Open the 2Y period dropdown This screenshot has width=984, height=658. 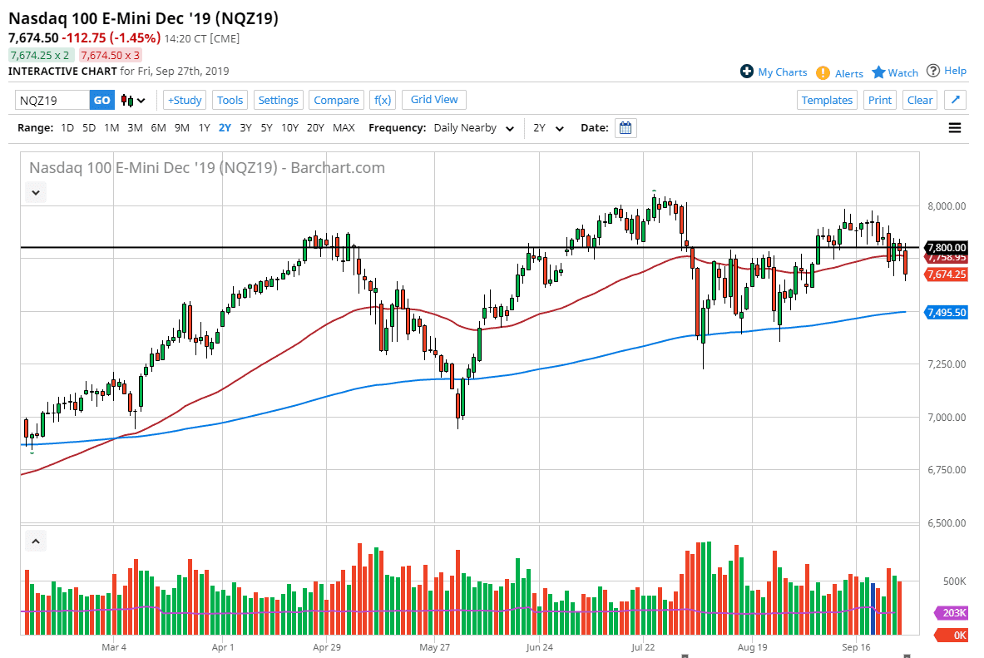pos(548,127)
